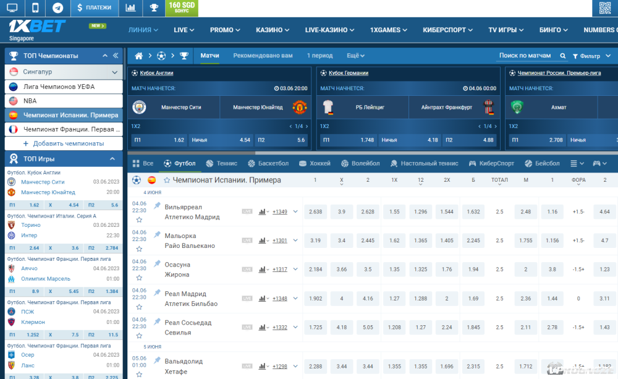
Task: Bet on П1 1.62 Манчестер Сити
Action: (x=159, y=140)
